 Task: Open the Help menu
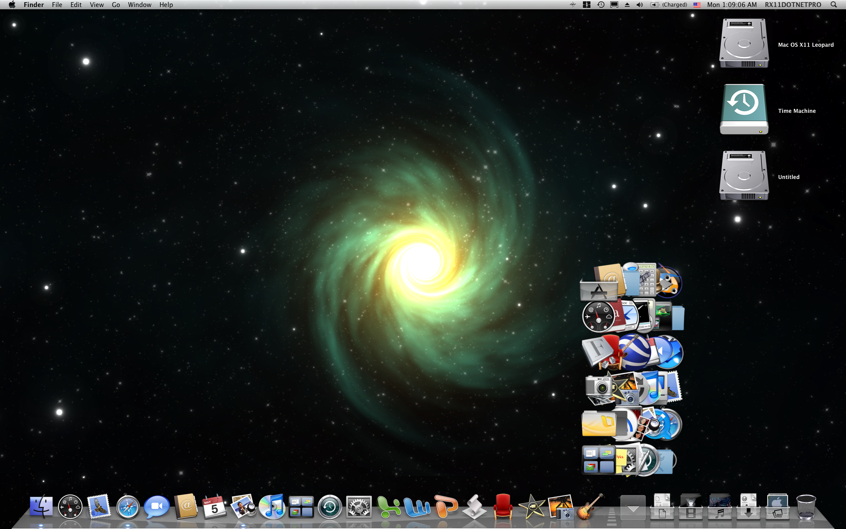coord(166,5)
